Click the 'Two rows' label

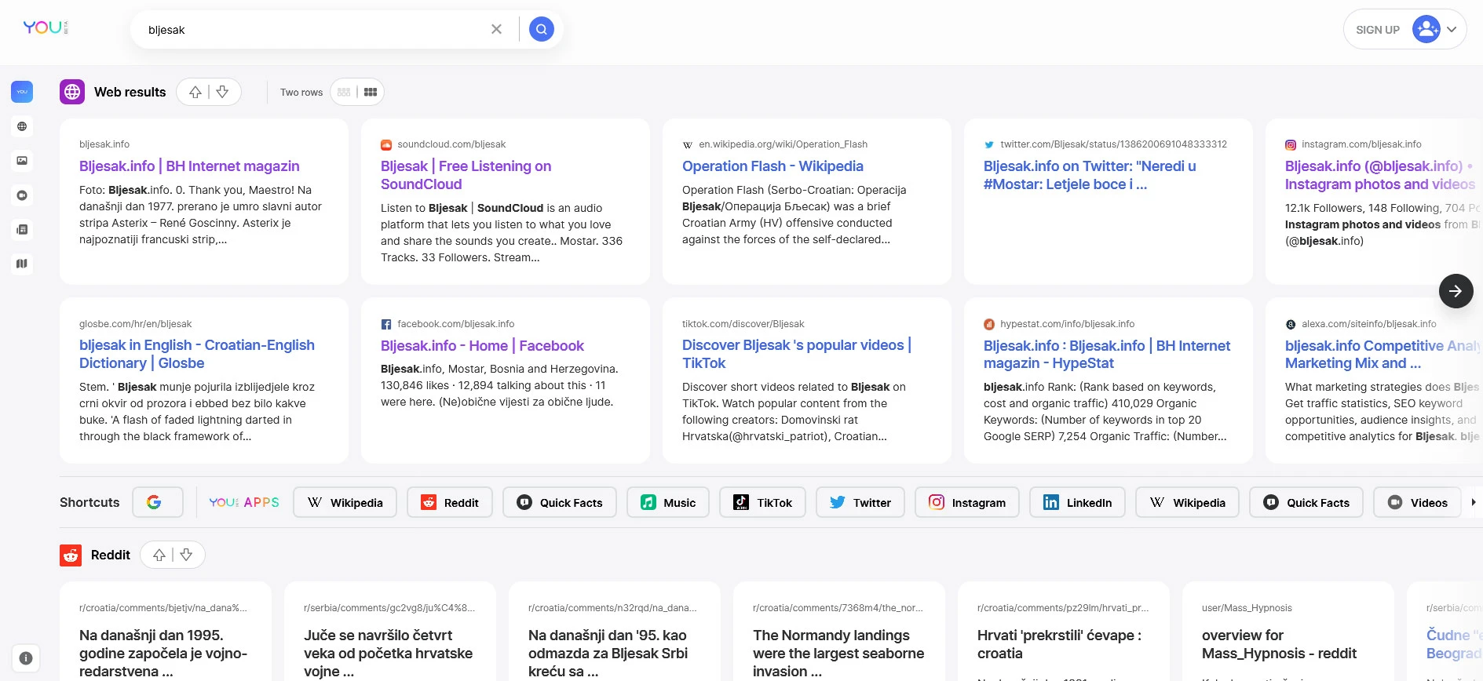(x=301, y=92)
